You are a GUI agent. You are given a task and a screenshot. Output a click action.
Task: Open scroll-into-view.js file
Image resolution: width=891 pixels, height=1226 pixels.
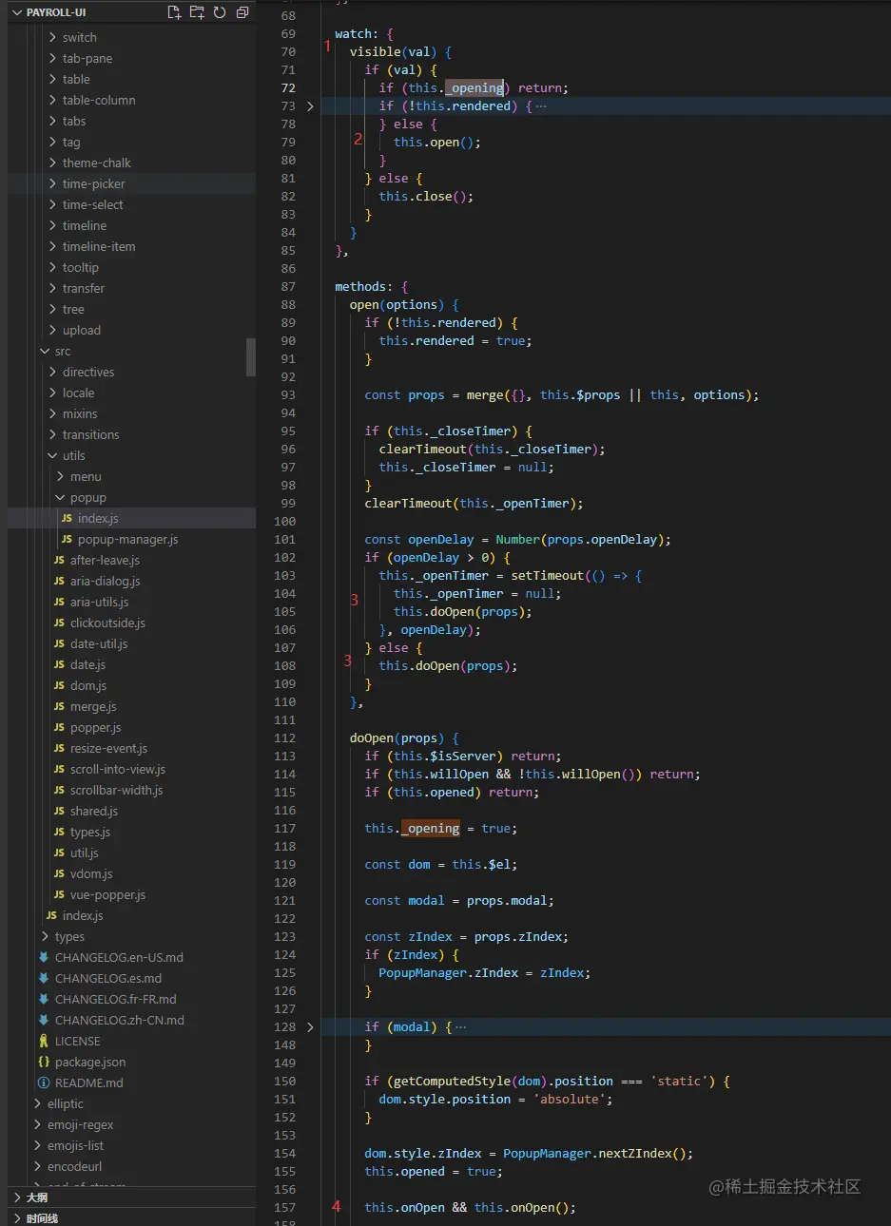118,769
